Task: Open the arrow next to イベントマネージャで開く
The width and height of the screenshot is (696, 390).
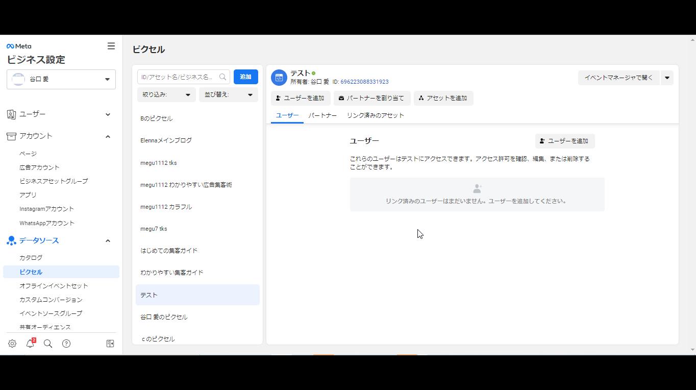Action: coord(667,78)
